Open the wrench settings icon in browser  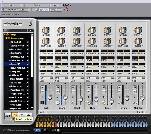[x=30, y=31]
